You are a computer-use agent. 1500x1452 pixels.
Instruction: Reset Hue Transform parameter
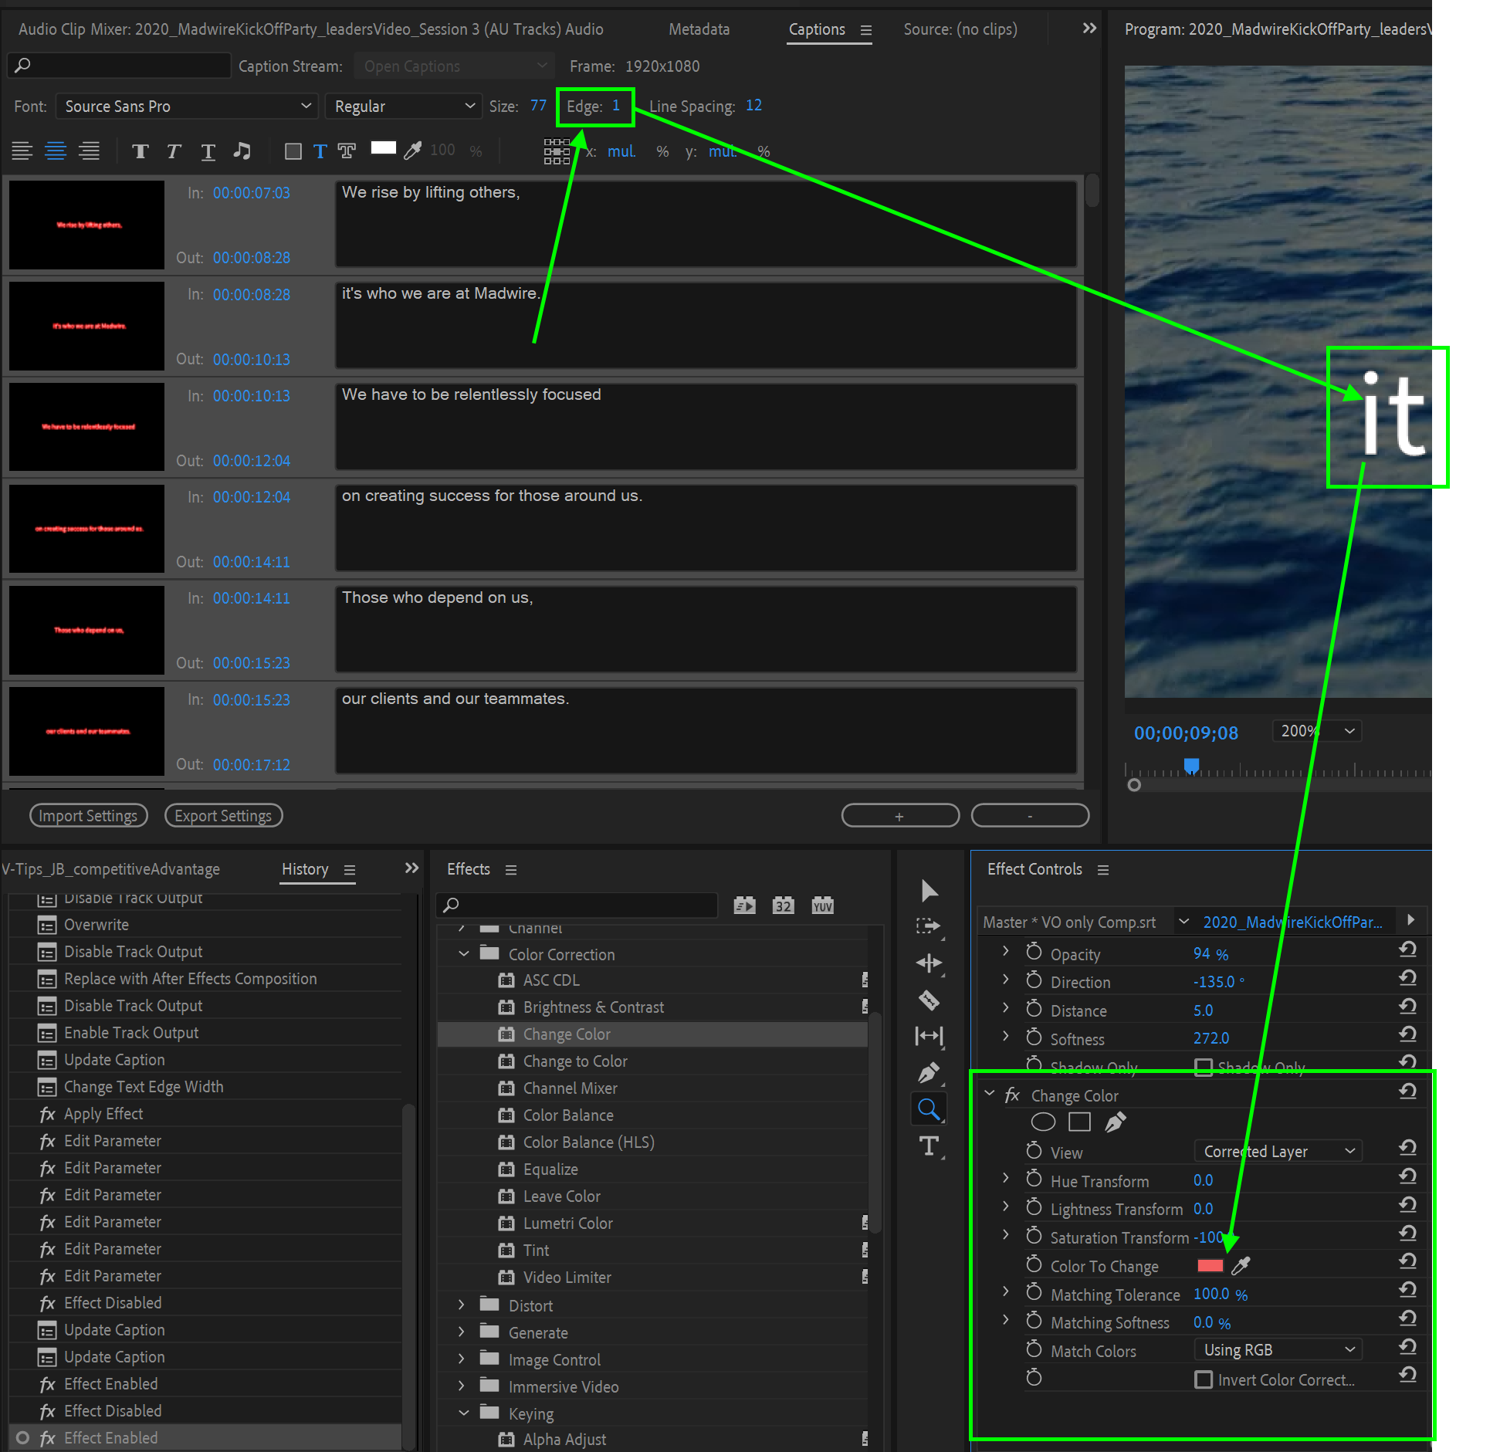(x=1407, y=1176)
